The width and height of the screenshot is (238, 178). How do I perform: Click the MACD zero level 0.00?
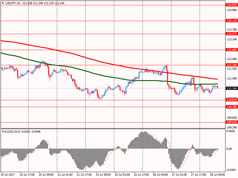coord(229,149)
